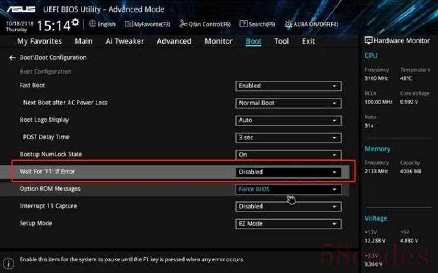Image resolution: width=438 pixels, height=273 pixels.
Task: Click the 15:14 clock display
Action: pyautogui.click(x=54, y=25)
